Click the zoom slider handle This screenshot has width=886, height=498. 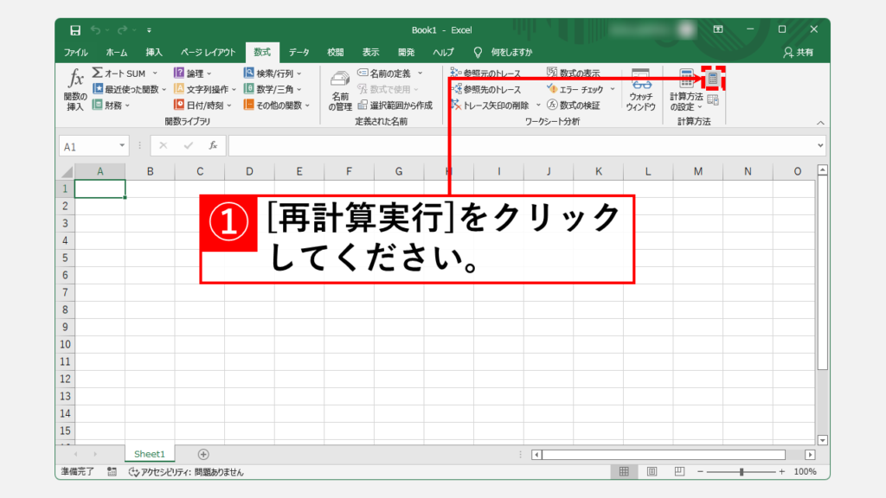[x=741, y=472]
